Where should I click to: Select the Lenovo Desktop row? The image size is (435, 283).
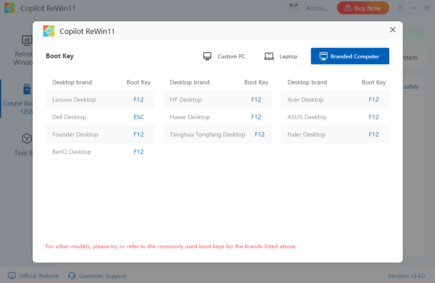(100, 100)
